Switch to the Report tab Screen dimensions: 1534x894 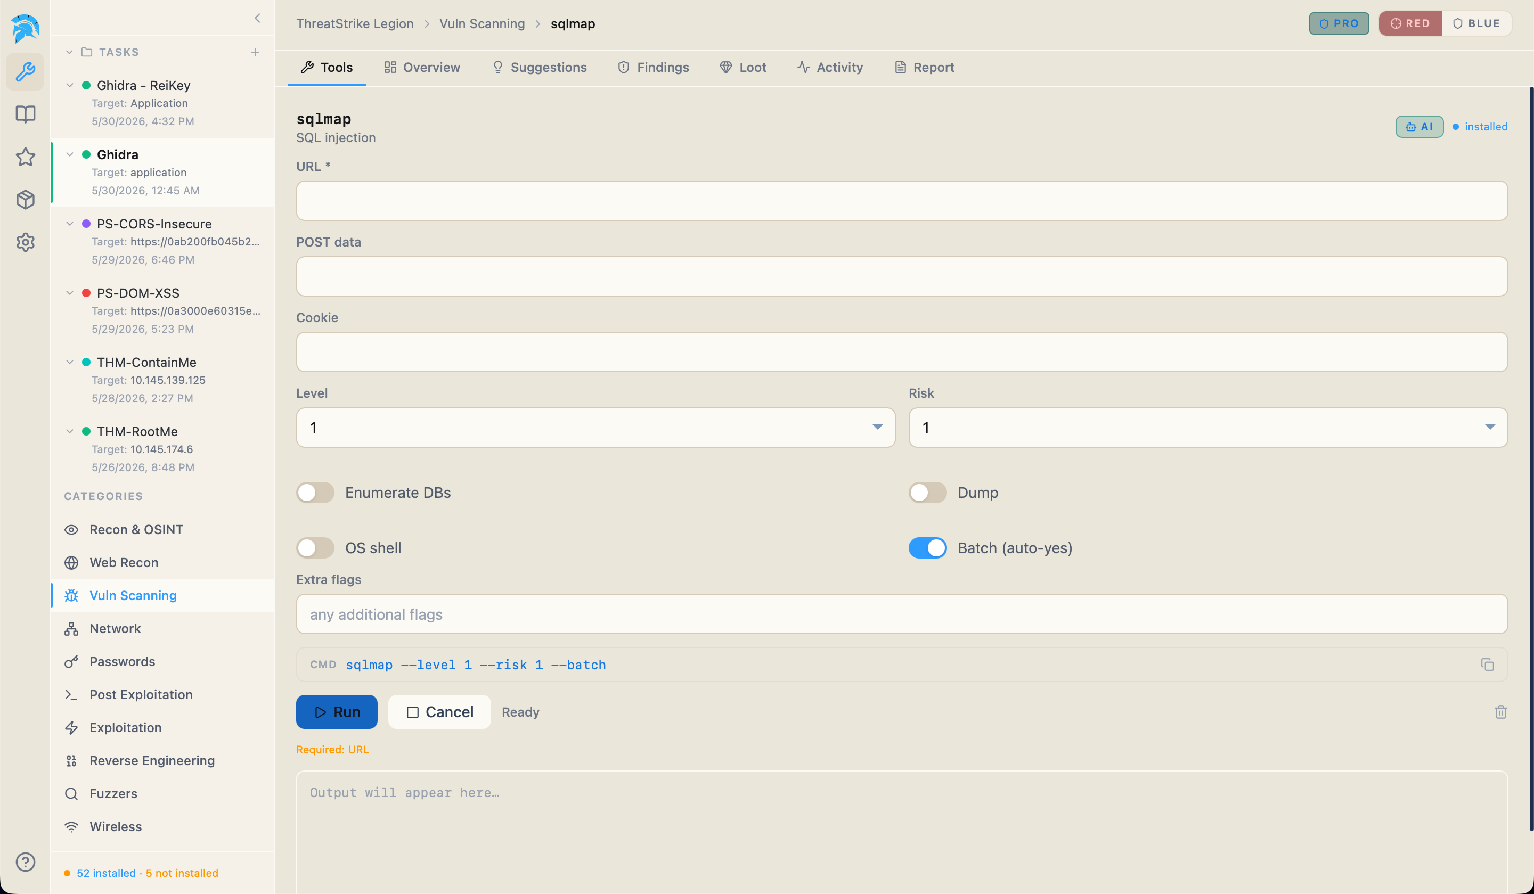pyautogui.click(x=924, y=67)
